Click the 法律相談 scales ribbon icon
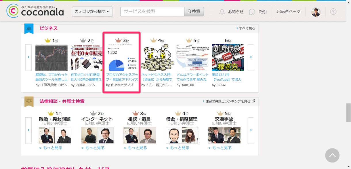 pos(29,102)
